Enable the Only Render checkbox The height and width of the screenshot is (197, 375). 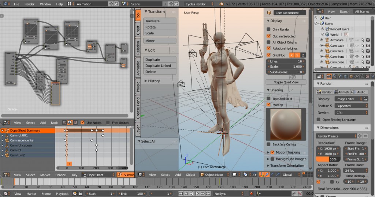coord(268,29)
